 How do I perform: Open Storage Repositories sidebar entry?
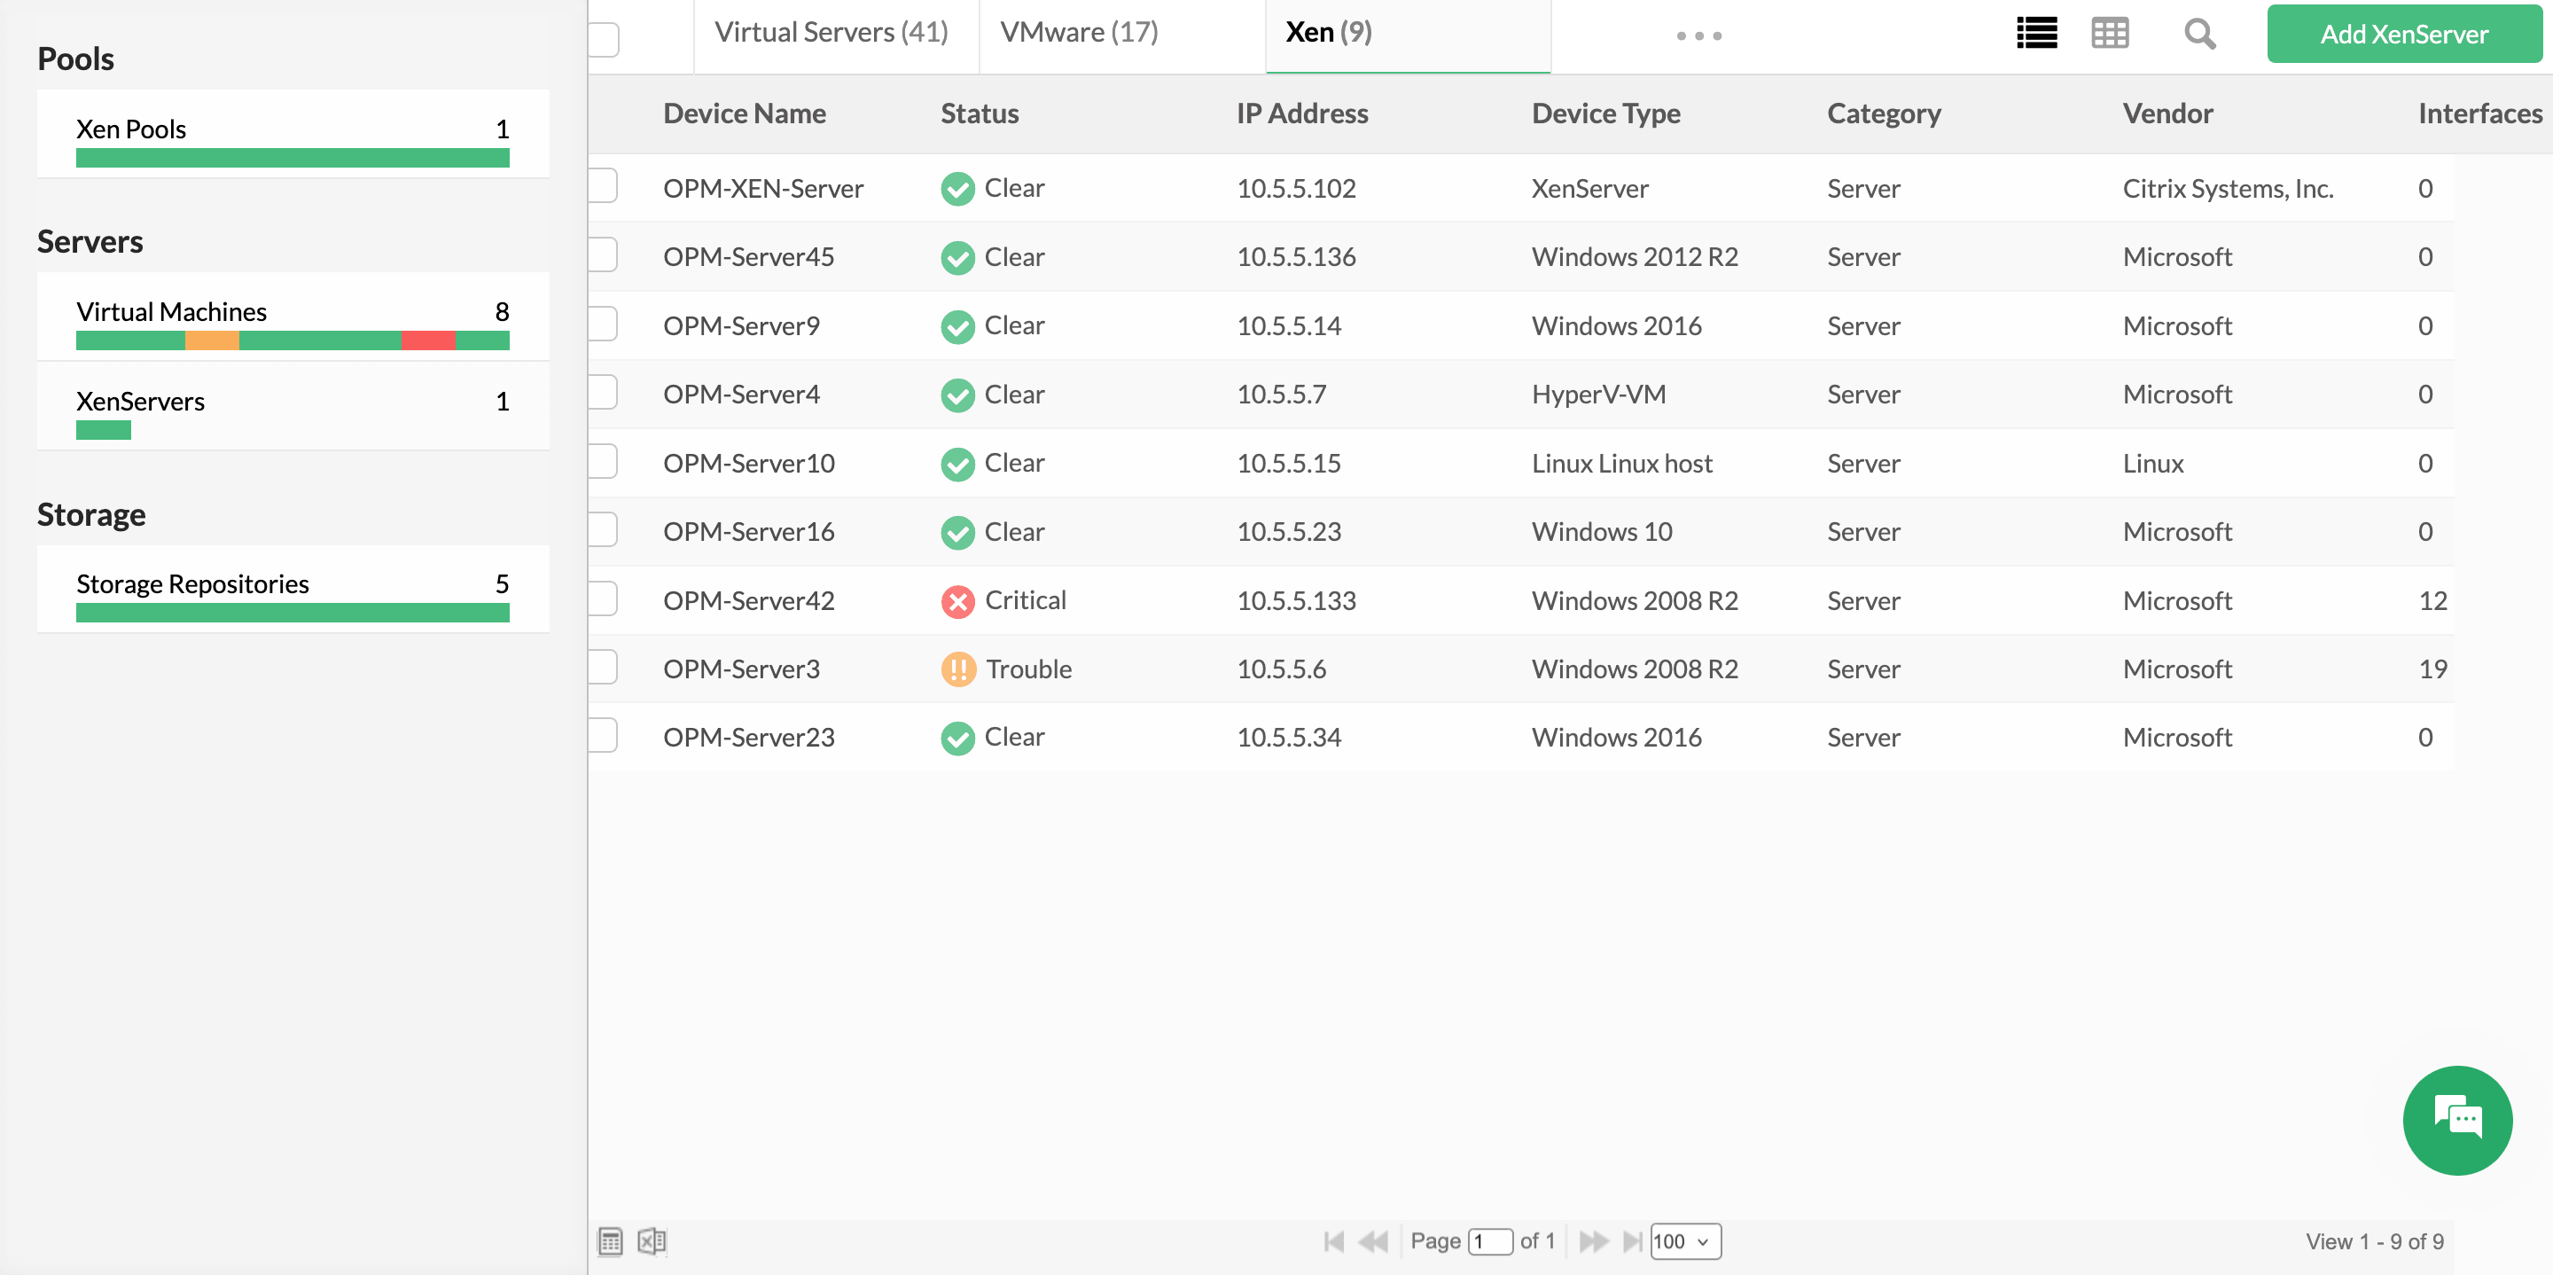point(293,589)
